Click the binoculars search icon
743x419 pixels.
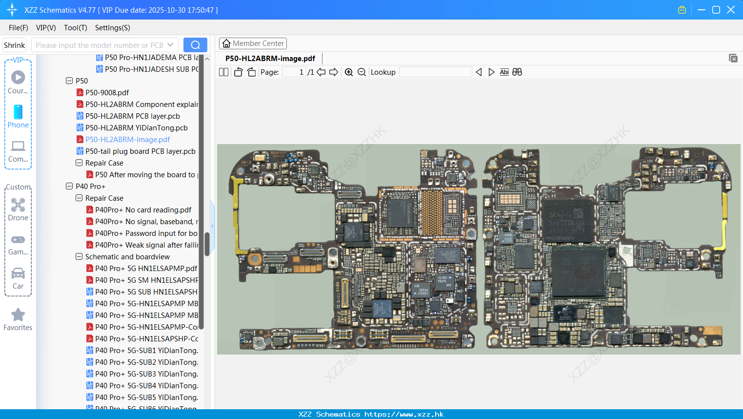point(517,72)
